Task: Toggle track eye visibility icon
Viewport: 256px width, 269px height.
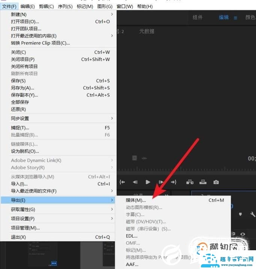Action: point(242,234)
